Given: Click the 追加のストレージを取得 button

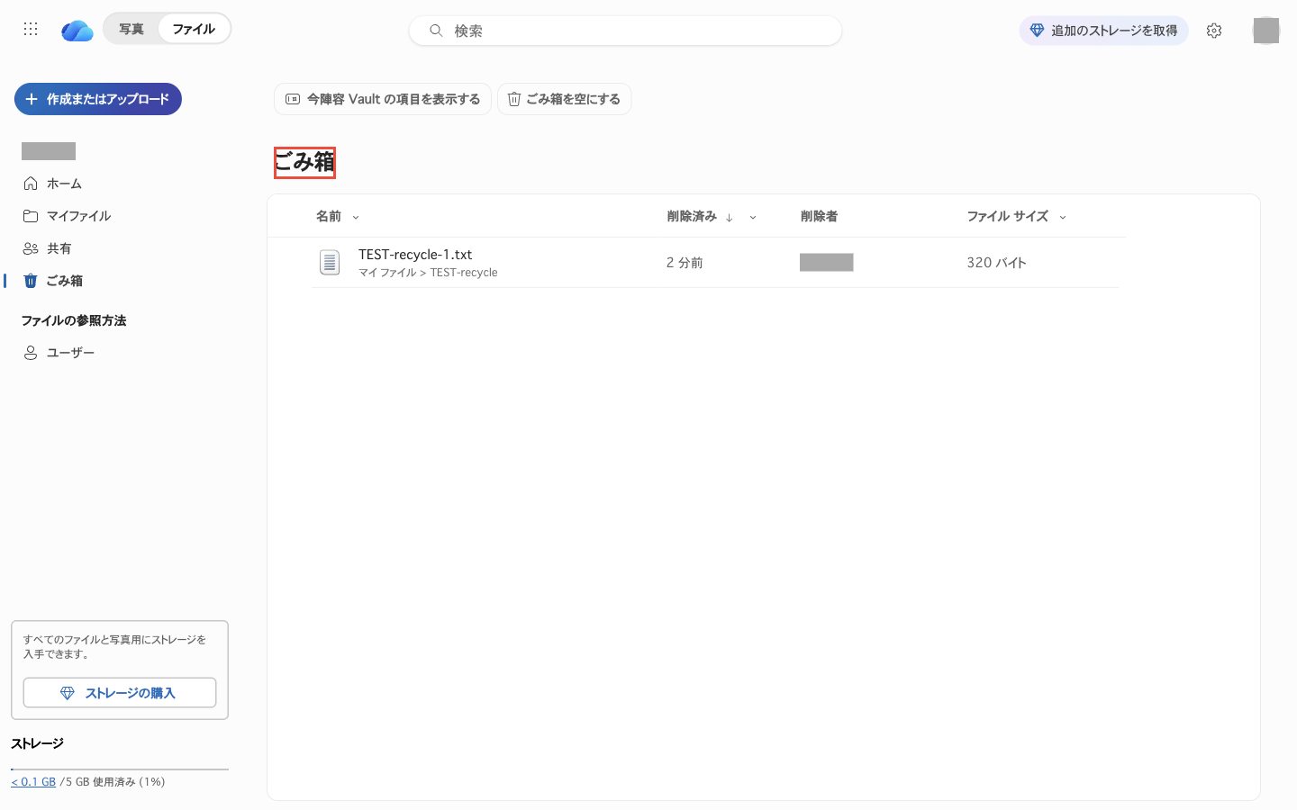Looking at the screenshot, I should pyautogui.click(x=1103, y=31).
